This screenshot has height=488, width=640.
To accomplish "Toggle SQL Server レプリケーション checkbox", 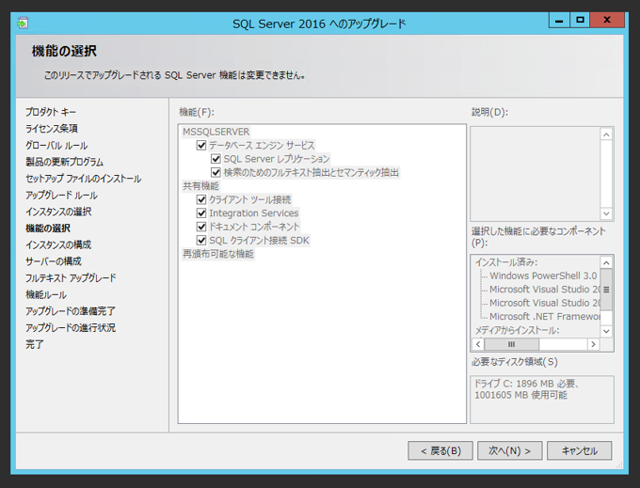I will [216, 159].
